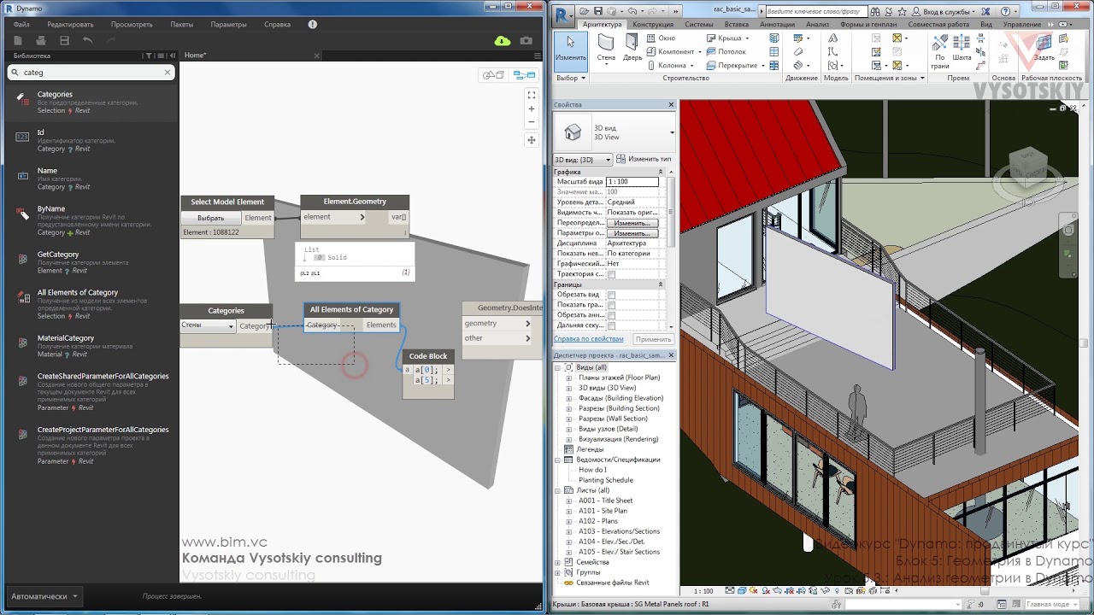This screenshot has height=615, width=1094.
Task: Click the Изменить тип button
Action: 644,160
